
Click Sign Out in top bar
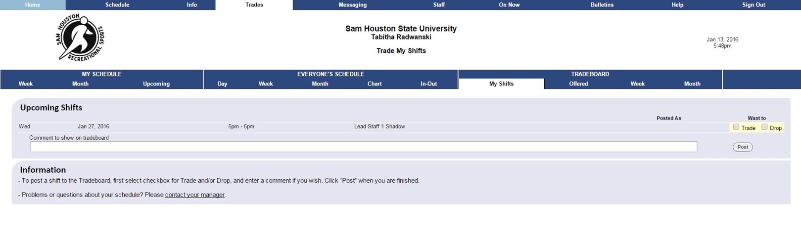coord(754,5)
